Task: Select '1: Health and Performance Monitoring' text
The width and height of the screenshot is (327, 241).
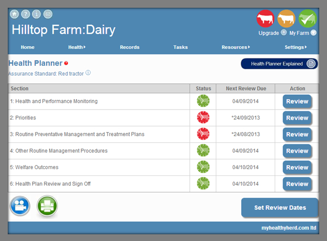Action: coord(54,101)
